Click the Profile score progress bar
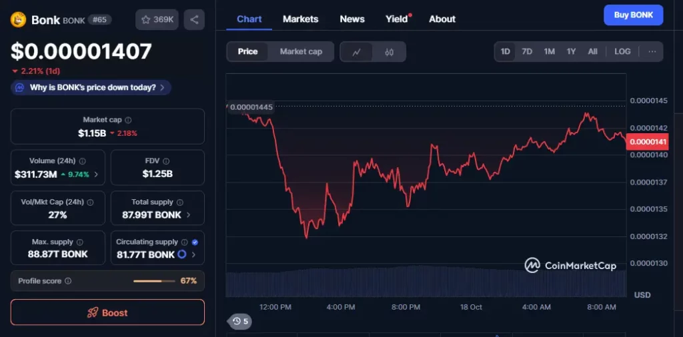 click(x=153, y=281)
